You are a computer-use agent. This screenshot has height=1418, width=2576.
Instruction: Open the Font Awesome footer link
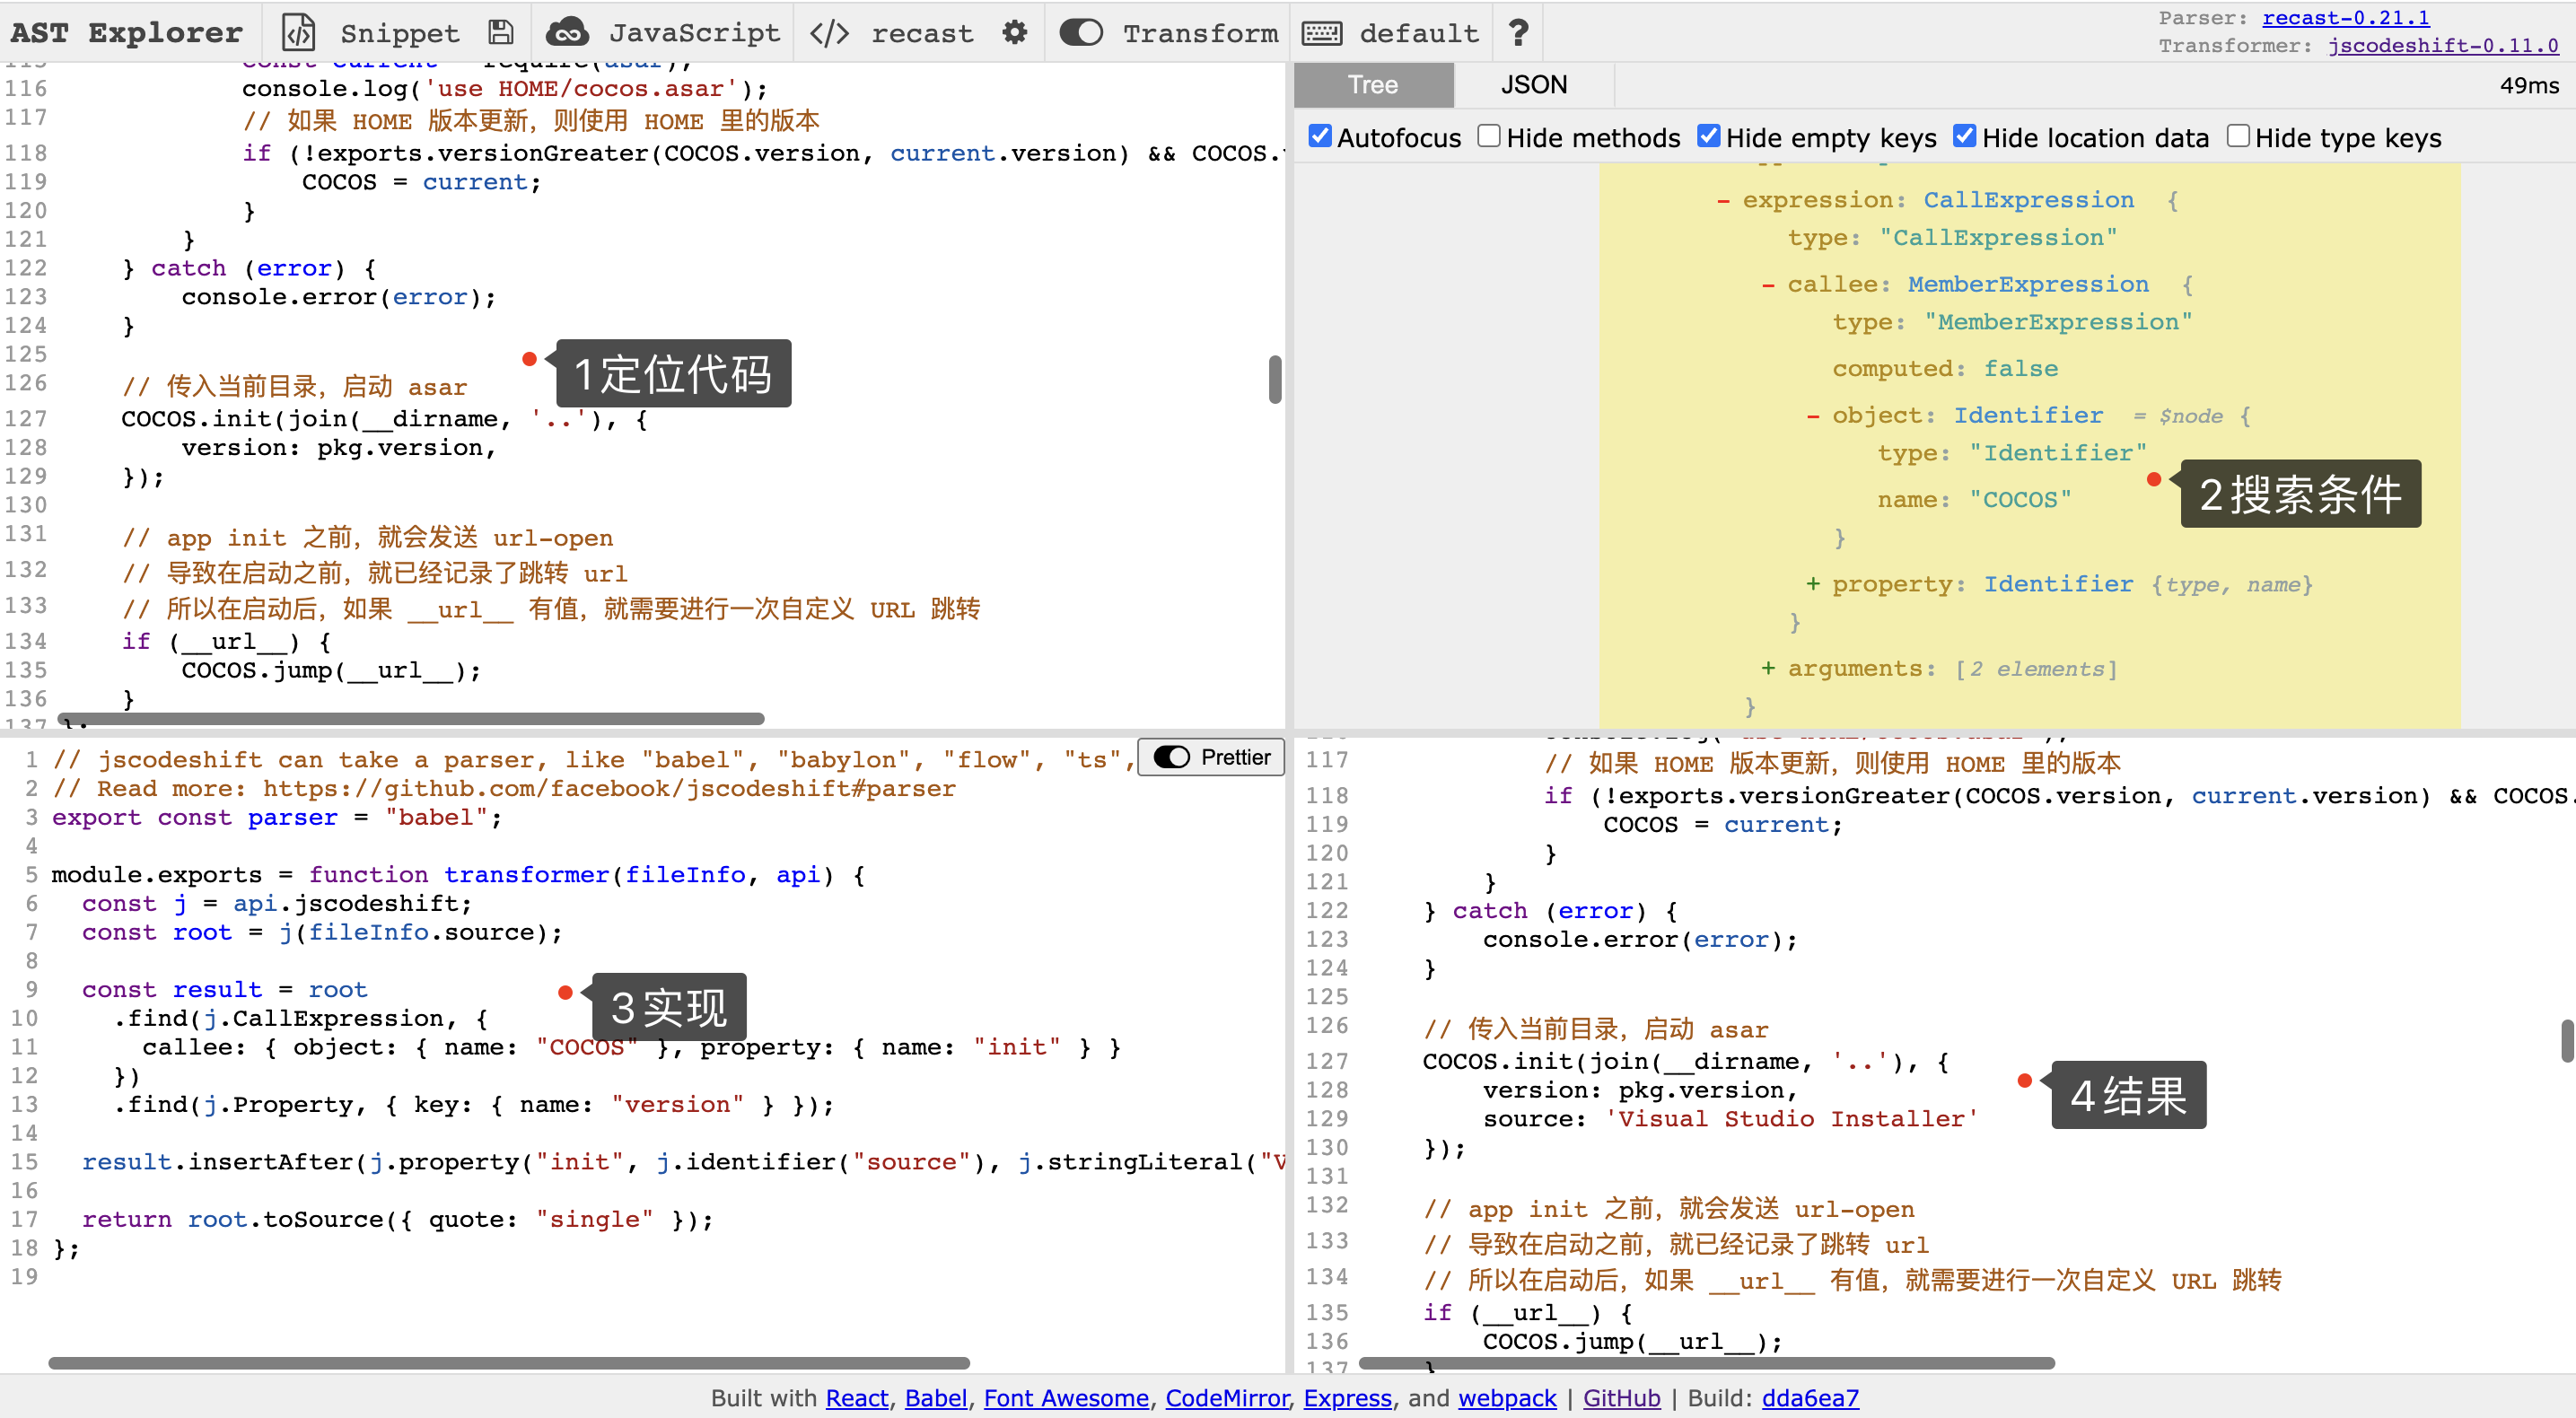click(1066, 1398)
